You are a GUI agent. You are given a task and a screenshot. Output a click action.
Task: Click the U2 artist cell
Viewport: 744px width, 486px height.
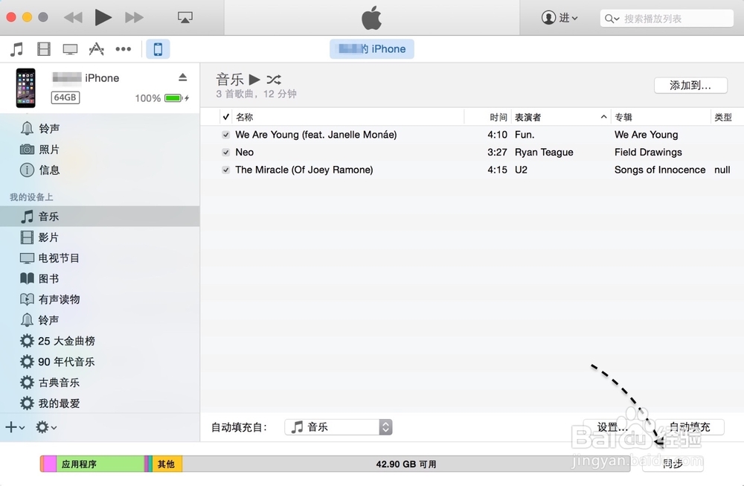(x=521, y=170)
